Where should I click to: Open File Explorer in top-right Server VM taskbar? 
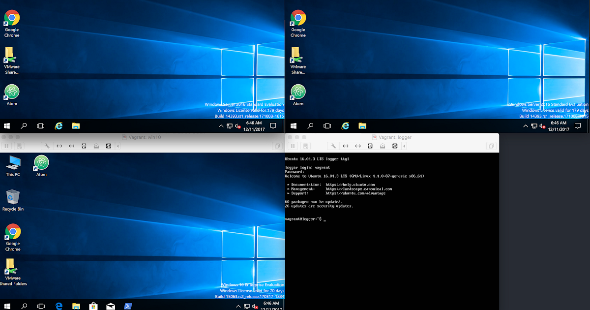pyautogui.click(x=362, y=126)
